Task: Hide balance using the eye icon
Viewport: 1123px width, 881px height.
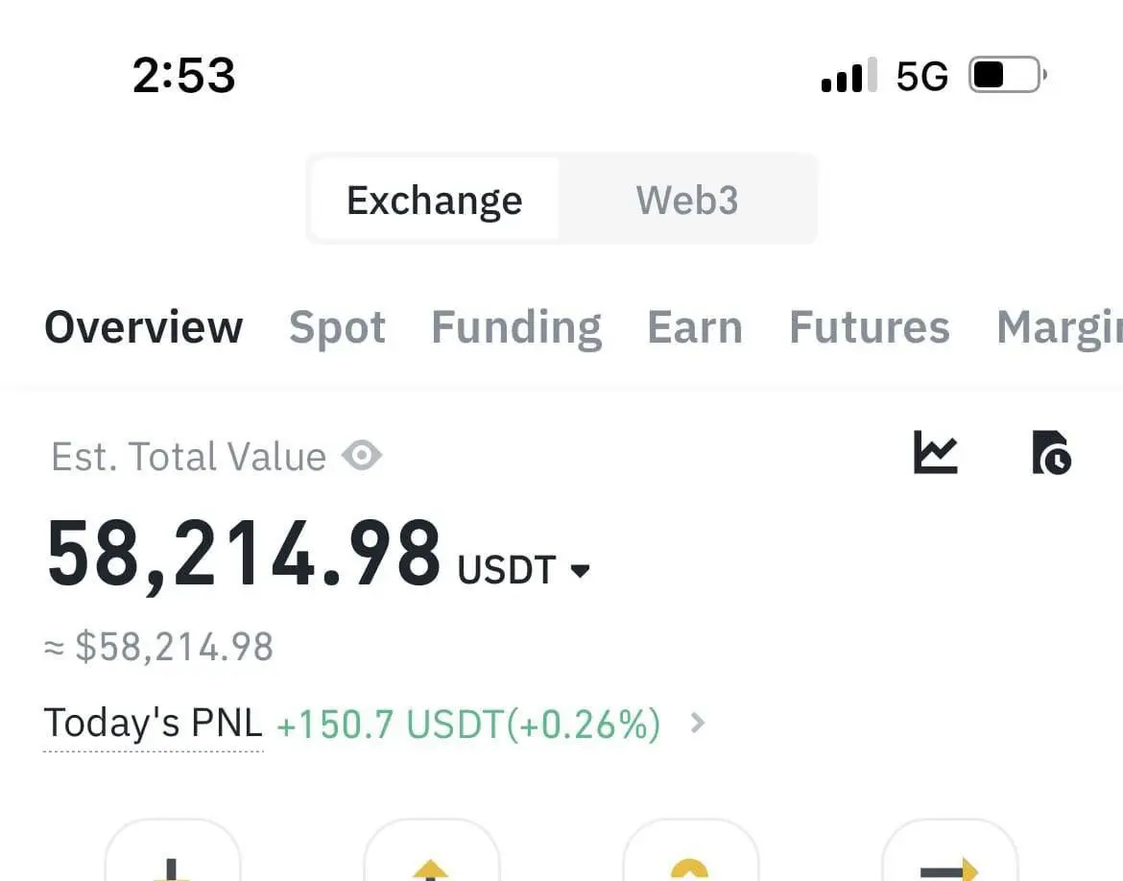Action: click(362, 456)
